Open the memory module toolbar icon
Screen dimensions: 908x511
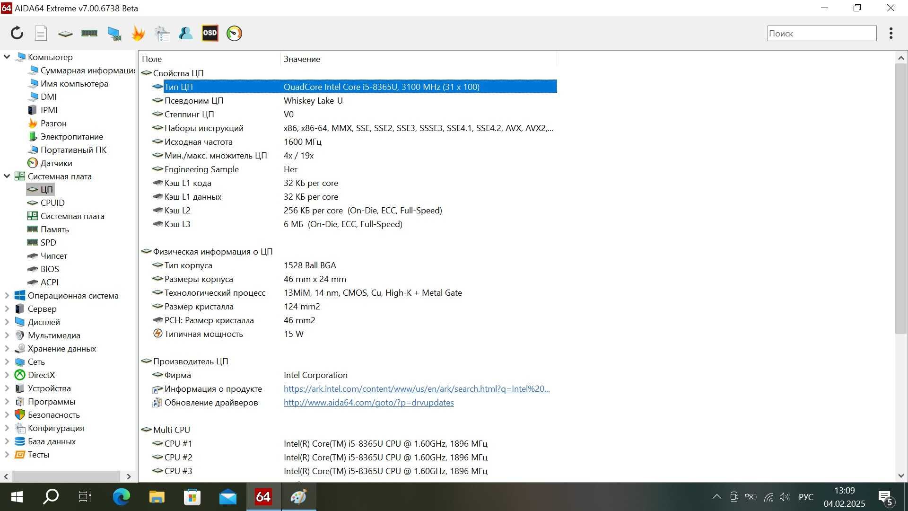(x=89, y=33)
